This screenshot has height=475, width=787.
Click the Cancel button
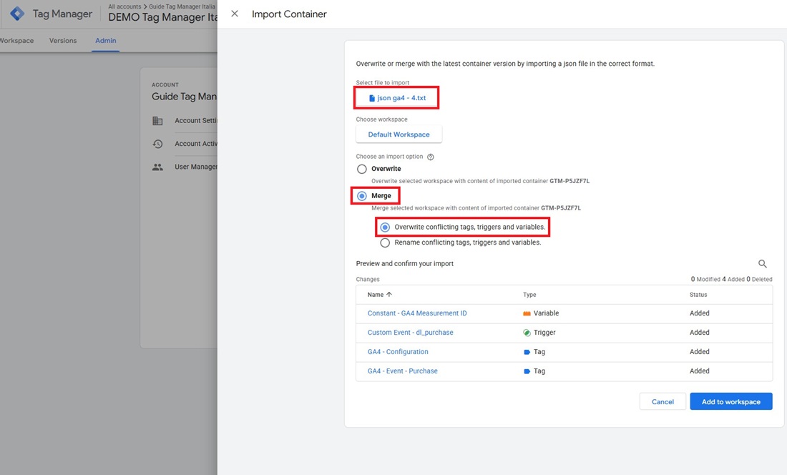[663, 402]
